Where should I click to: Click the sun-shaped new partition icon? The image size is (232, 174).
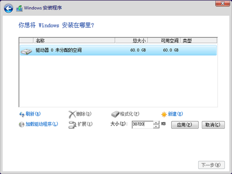tap(164, 114)
